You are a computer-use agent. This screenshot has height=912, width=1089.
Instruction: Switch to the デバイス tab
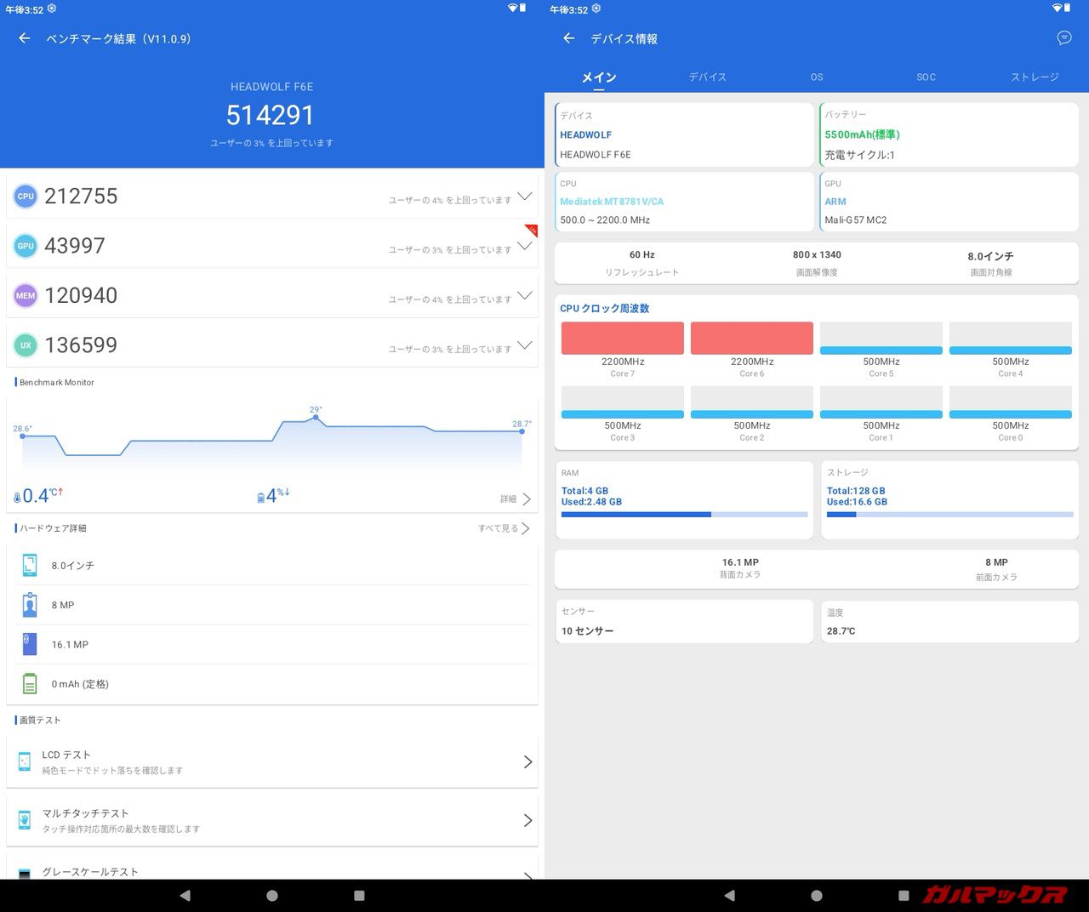click(707, 77)
